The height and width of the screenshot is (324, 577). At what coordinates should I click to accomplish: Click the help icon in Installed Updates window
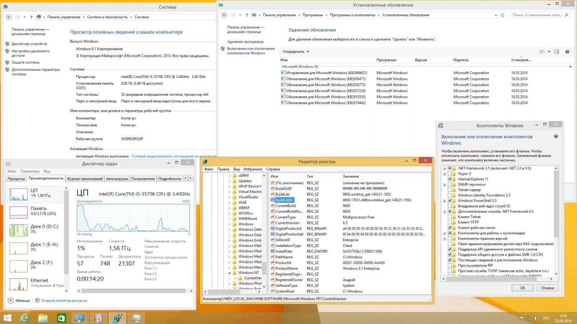click(x=567, y=51)
